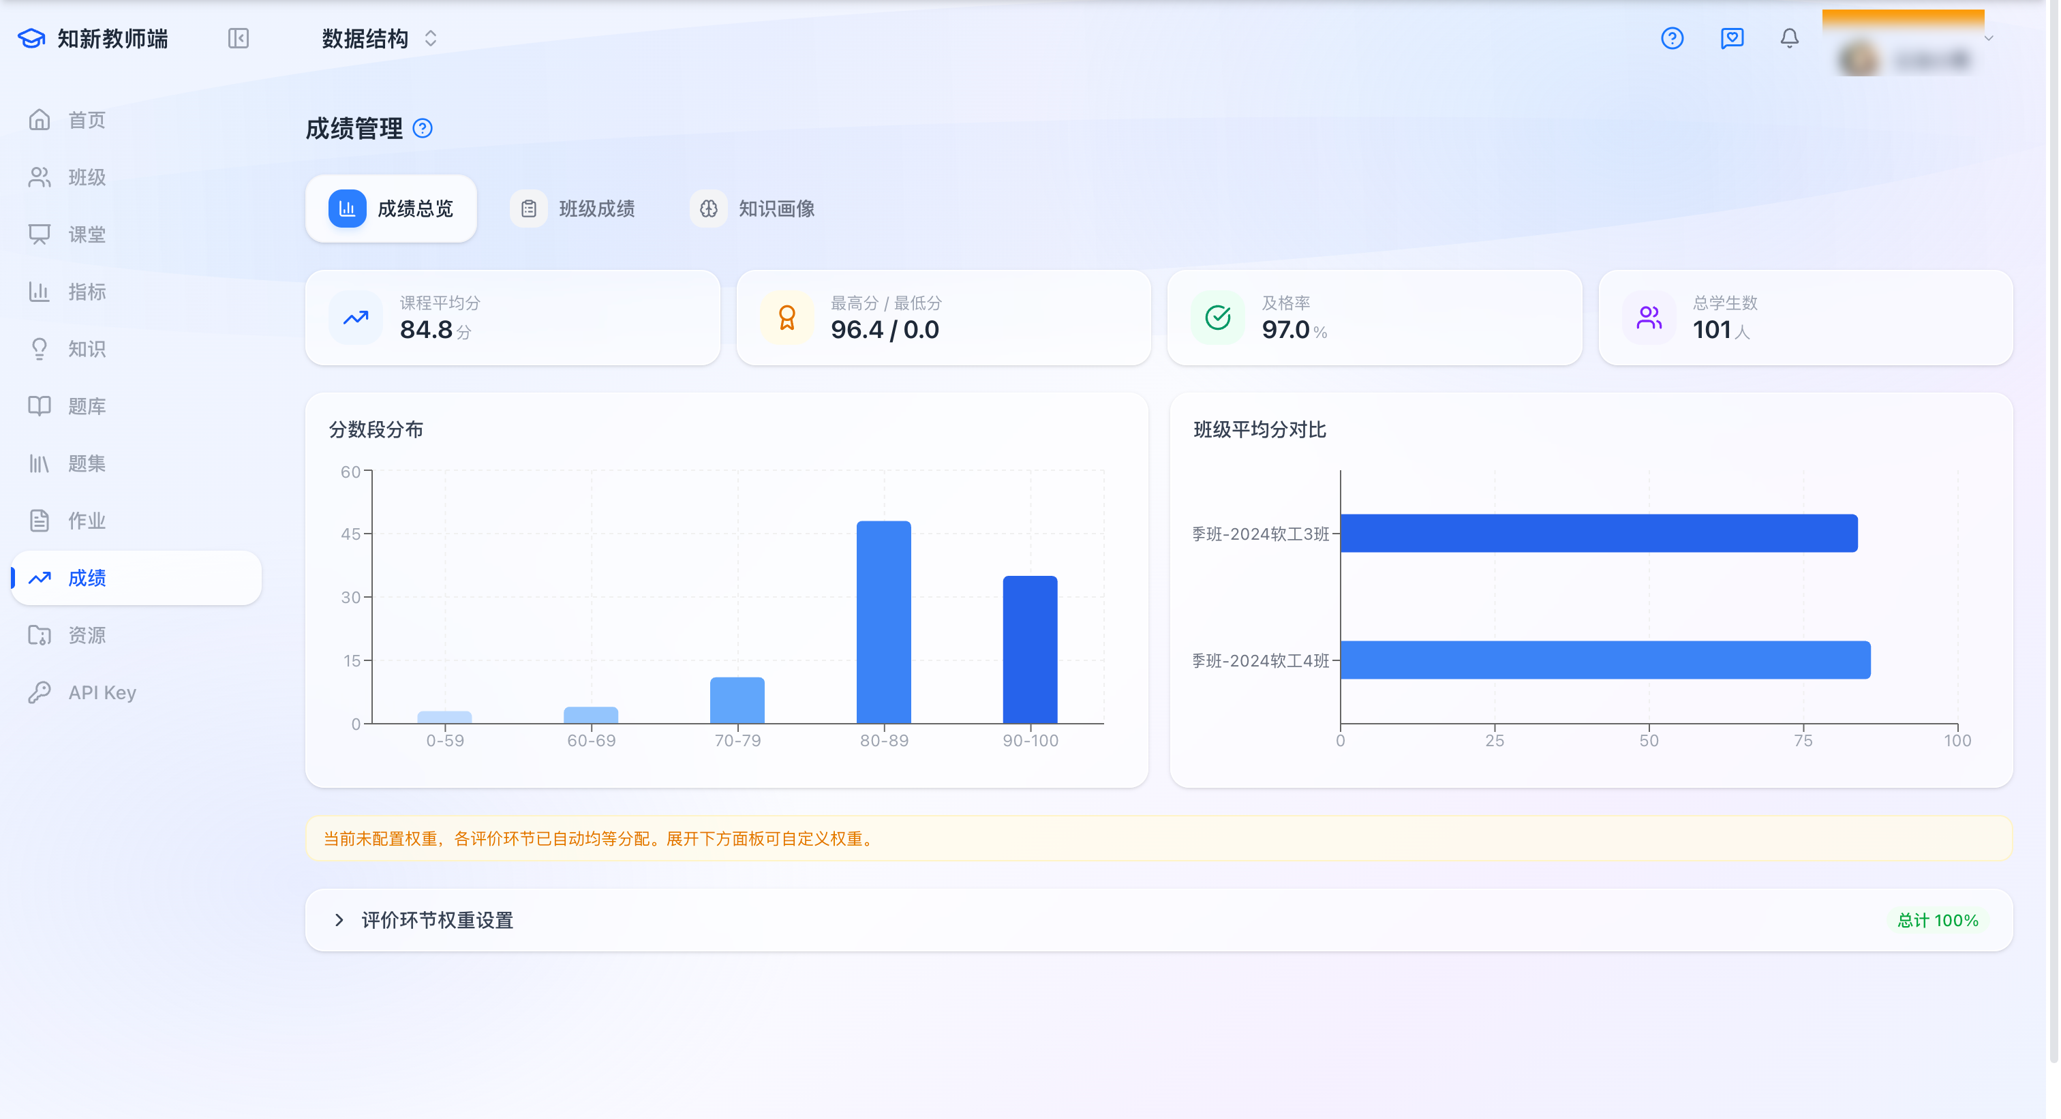Open the feedback heart message icon
The height and width of the screenshot is (1119, 2061).
tap(1731, 38)
